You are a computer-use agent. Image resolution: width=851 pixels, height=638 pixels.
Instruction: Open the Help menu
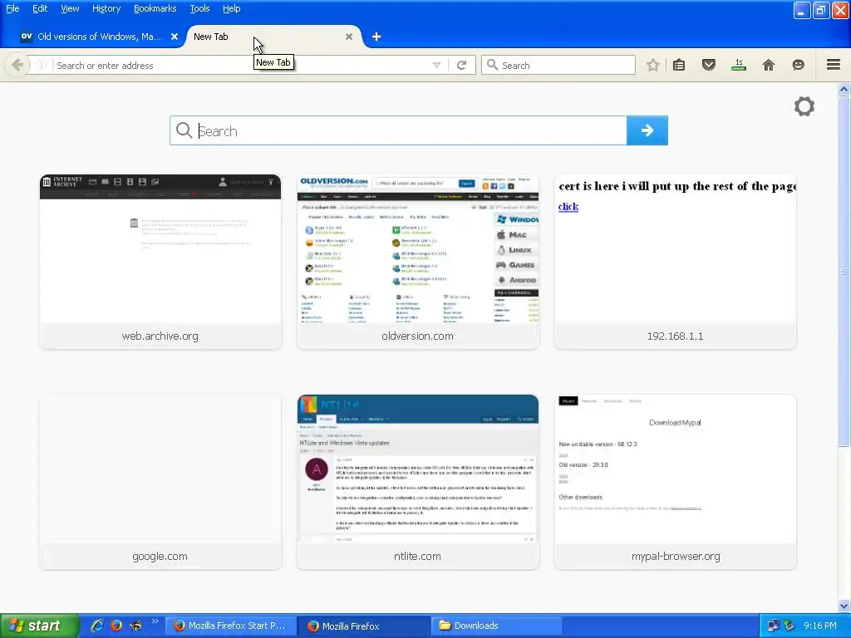231,8
